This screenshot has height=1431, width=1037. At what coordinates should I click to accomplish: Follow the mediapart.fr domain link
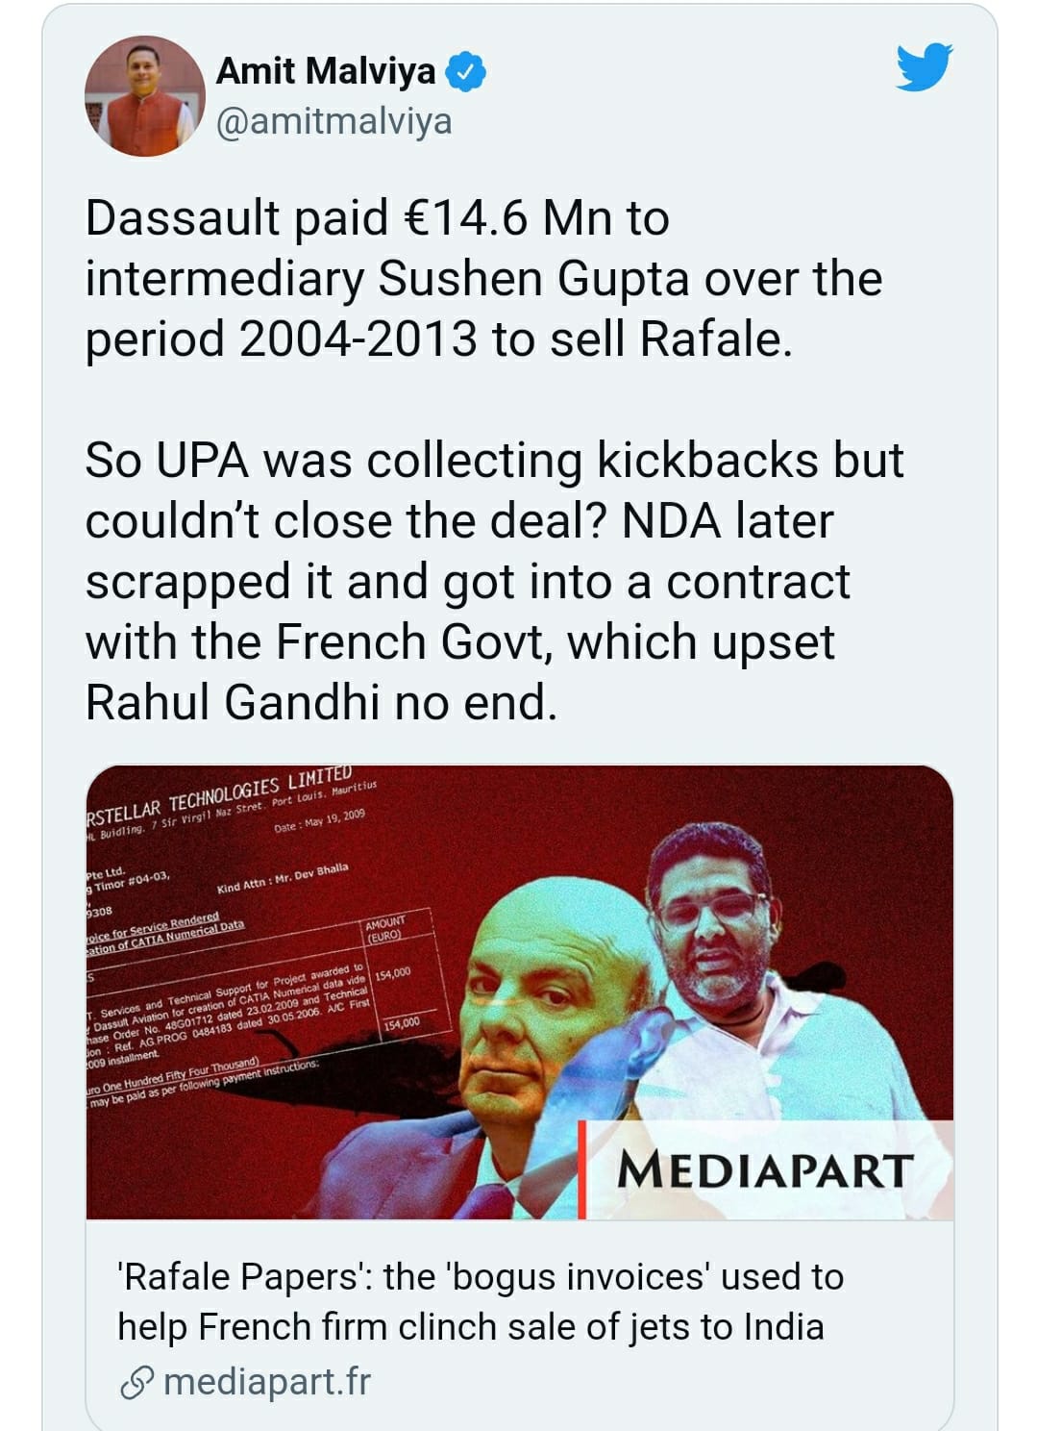(x=266, y=1382)
